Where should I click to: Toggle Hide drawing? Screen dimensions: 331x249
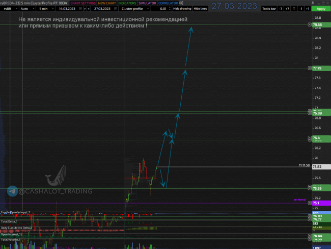pyautogui.click(x=182, y=9)
